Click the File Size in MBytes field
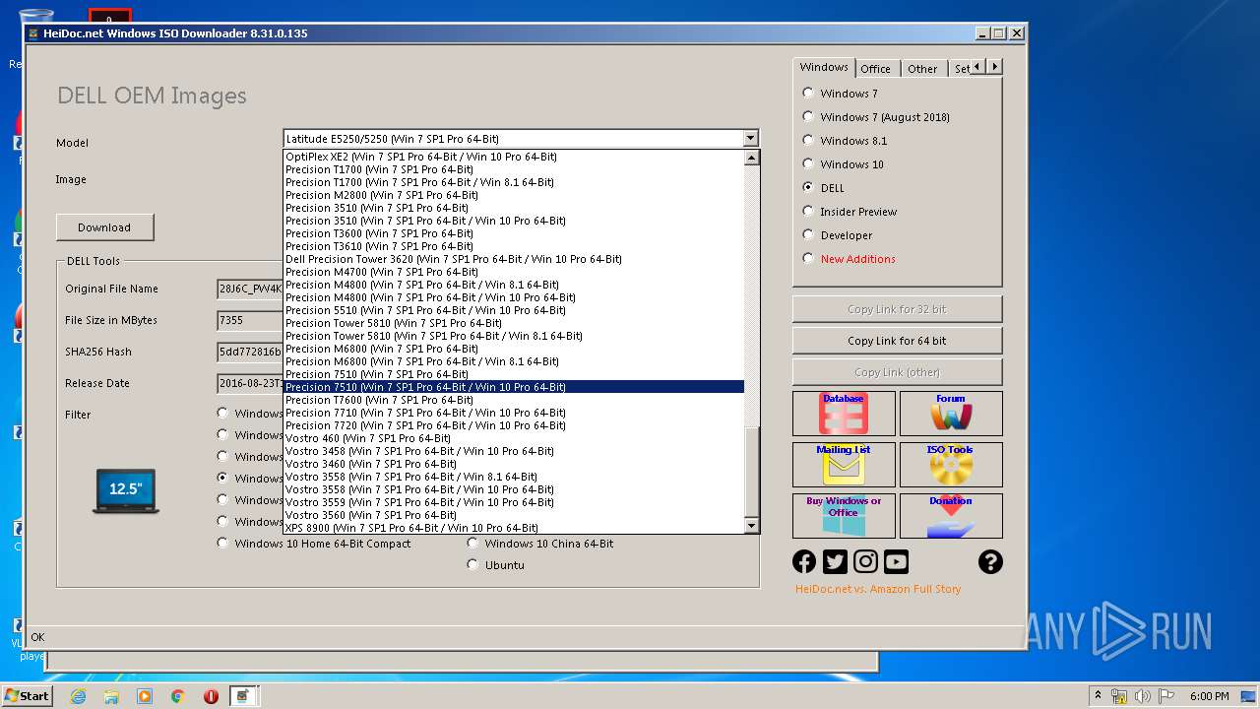The height and width of the screenshot is (709, 1260). (x=250, y=320)
